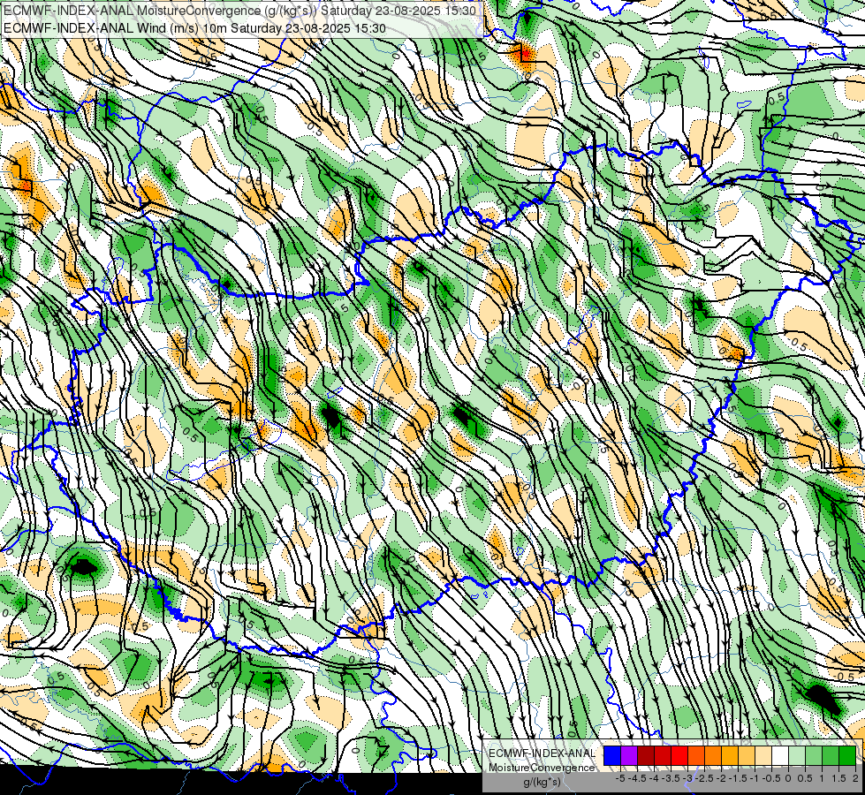Click the '-5' value on legend scale
Image resolution: width=865 pixels, height=795 pixels.
click(x=620, y=778)
